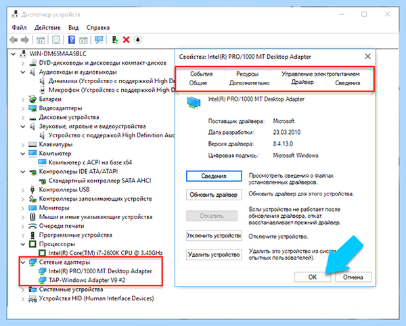Open the Help toolbar icon with question mark
The height and width of the screenshot is (326, 406).
pos(72,40)
